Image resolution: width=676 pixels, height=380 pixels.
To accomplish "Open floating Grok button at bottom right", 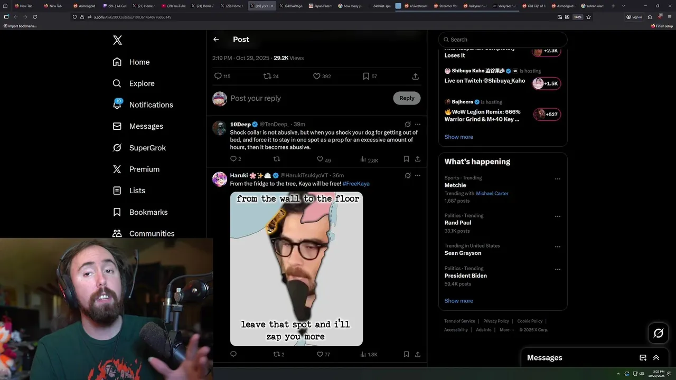I will [x=659, y=333].
